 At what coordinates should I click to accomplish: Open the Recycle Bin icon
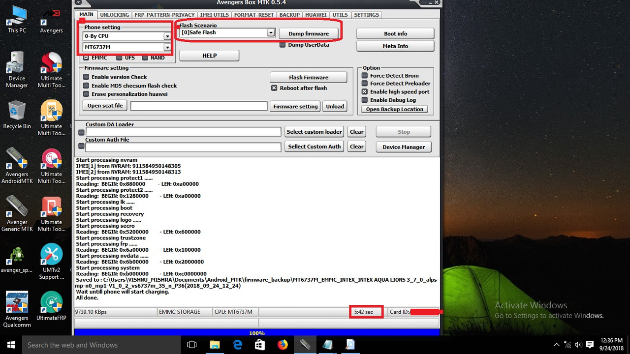pyautogui.click(x=17, y=115)
